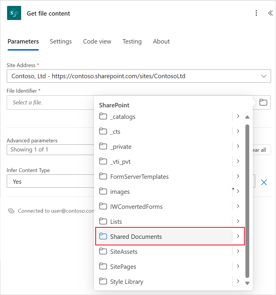Click the file picker folder icon

[x=263, y=102]
